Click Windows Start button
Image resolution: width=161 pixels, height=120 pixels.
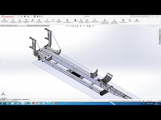tap(2, 103)
